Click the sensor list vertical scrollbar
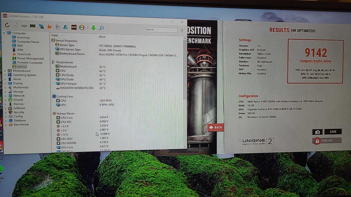Screen dimensions: 351x197 [x=185, y=93]
